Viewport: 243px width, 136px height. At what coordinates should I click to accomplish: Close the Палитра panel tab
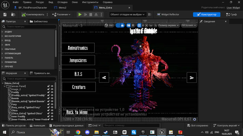(x=25, y=22)
